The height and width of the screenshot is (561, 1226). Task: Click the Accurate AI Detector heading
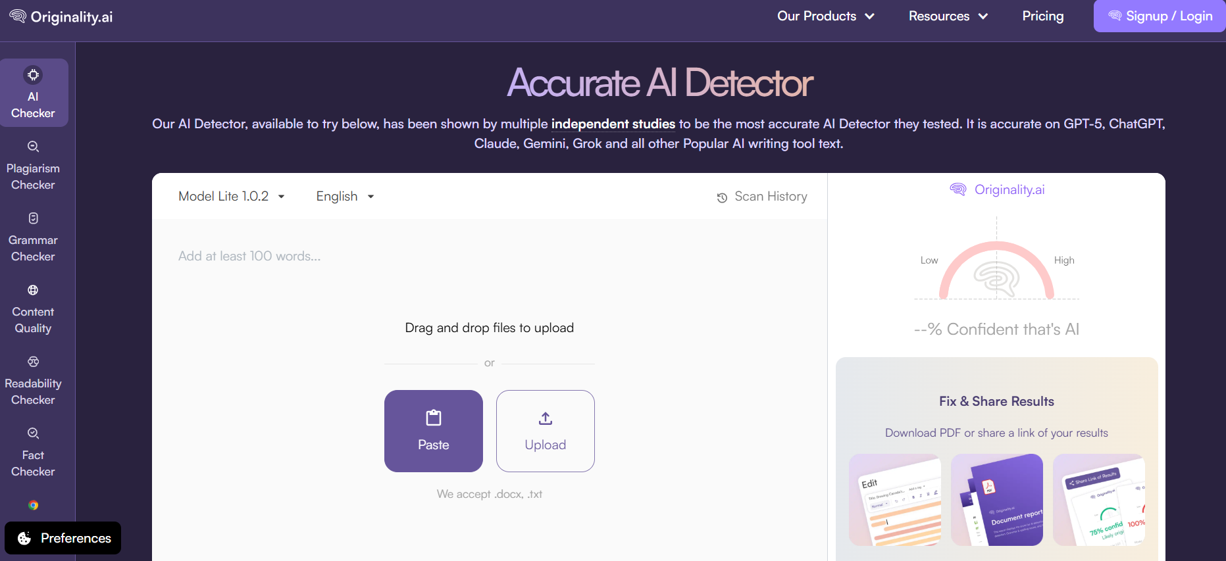click(659, 83)
